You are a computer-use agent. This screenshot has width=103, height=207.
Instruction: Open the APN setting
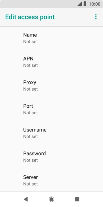(51, 62)
